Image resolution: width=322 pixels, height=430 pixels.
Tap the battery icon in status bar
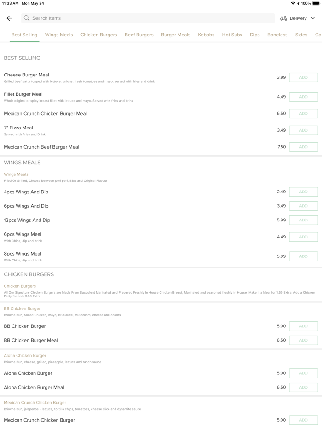(316, 3)
